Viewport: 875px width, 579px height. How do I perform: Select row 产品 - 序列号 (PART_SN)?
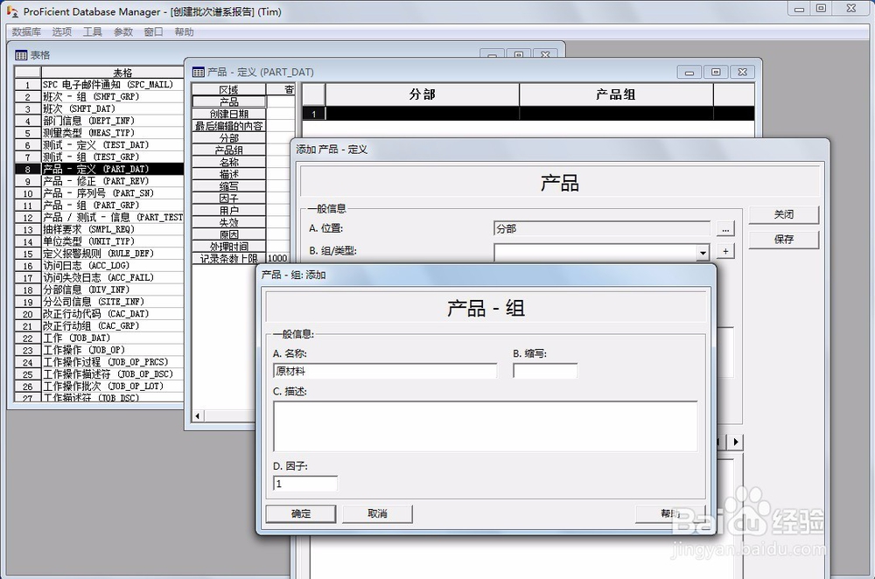pos(112,193)
